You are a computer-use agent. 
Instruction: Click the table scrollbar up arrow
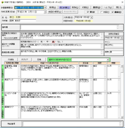tap(122, 66)
